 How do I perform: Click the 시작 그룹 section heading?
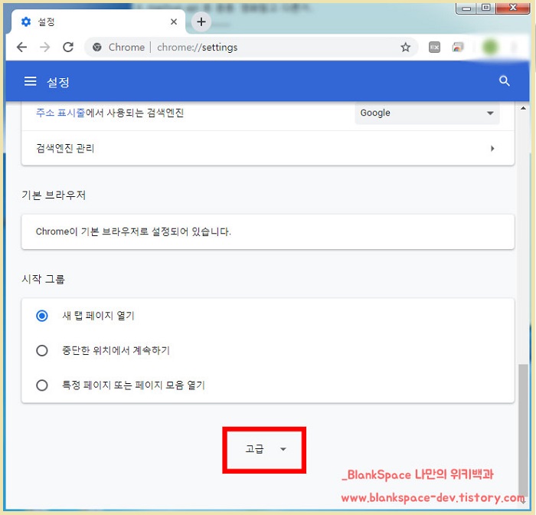pyautogui.click(x=43, y=279)
